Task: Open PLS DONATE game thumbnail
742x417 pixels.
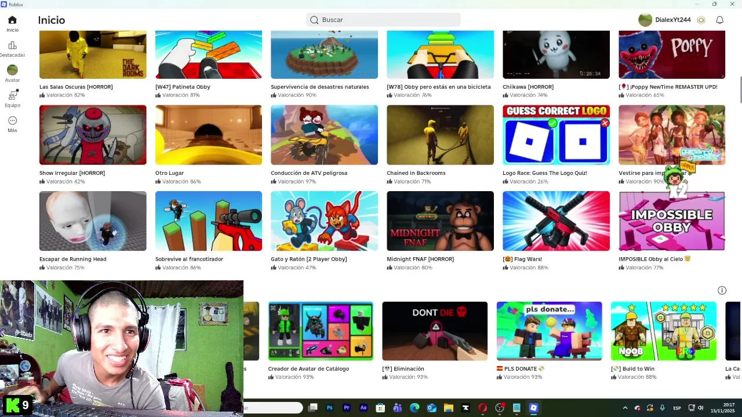Action: (x=549, y=331)
